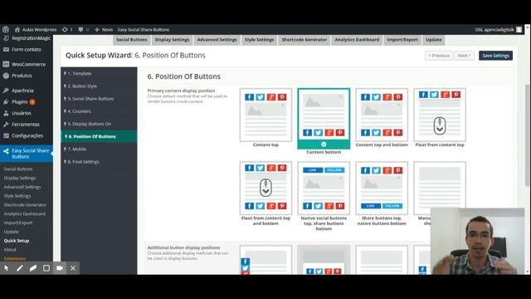Image resolution: width=531 pixels, height=299 pixels.
Task: Toggle the webcam camera icon in recorder toolbar
Action: coord(60,268)
